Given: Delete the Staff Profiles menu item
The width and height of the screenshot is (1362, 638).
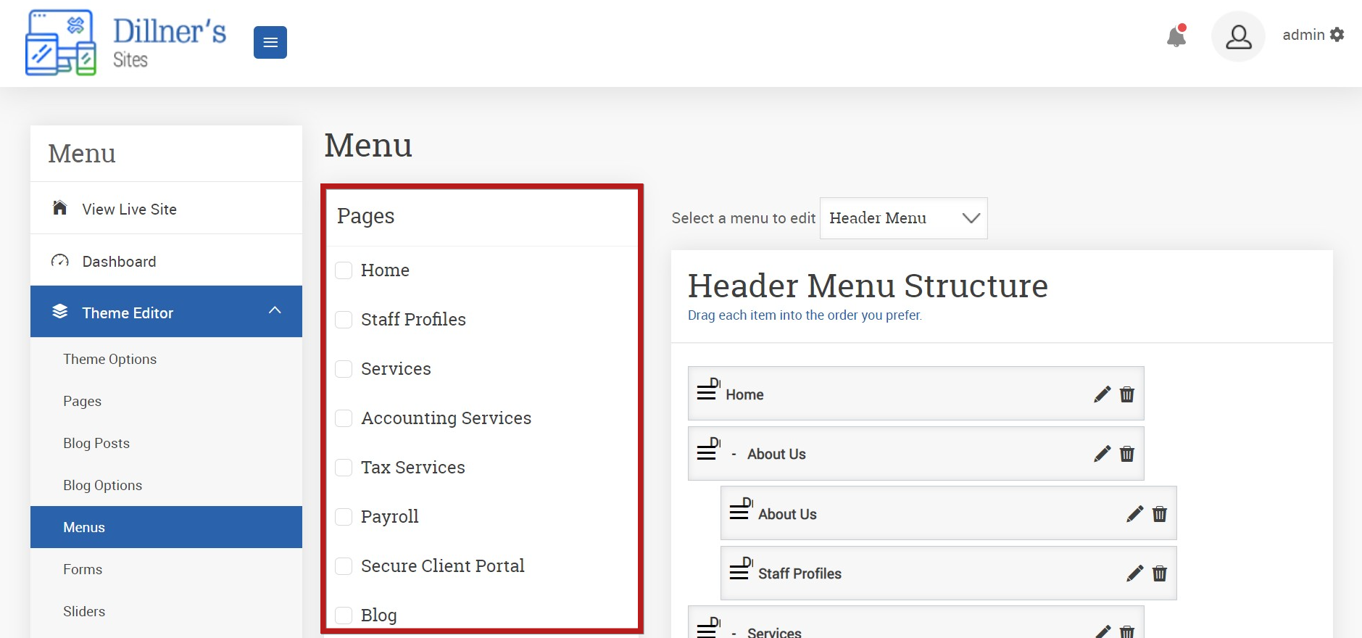Looking at the screenshot, I should [1160, 573].
